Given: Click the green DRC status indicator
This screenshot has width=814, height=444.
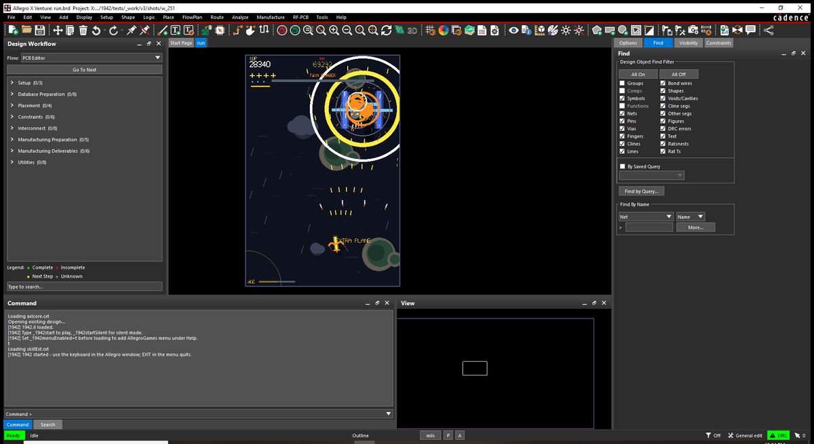Looking at the screenshot, I should click(778, 435).
